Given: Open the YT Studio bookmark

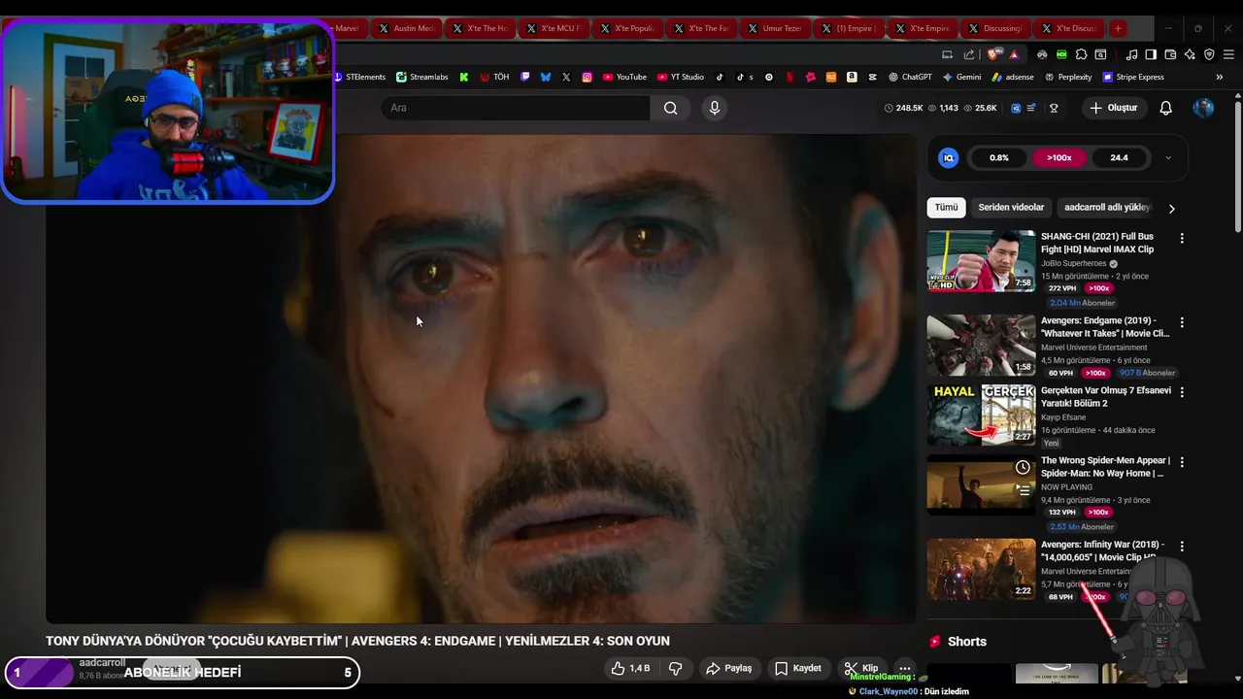Looking at the screenshot, I should 681,77.
